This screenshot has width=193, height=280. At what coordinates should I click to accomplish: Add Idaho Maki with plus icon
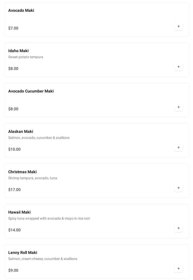pos(178,67)
